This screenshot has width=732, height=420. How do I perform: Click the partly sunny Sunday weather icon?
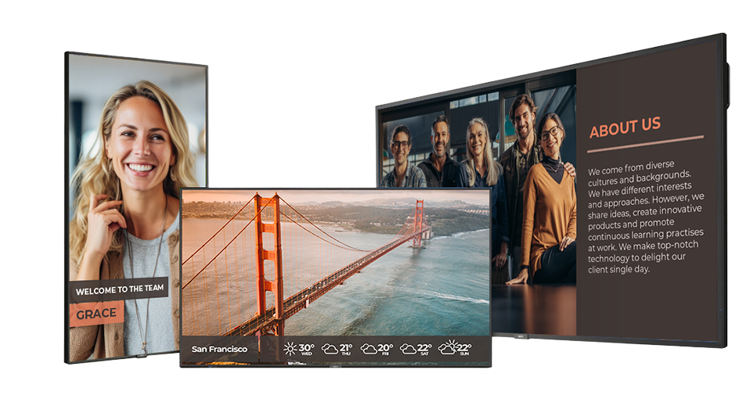(447, 347)
